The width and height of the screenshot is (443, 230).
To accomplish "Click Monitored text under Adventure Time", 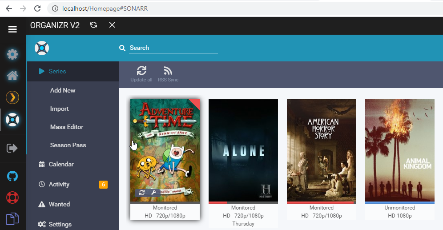I will pyautogui.click(x=165, y=208).
